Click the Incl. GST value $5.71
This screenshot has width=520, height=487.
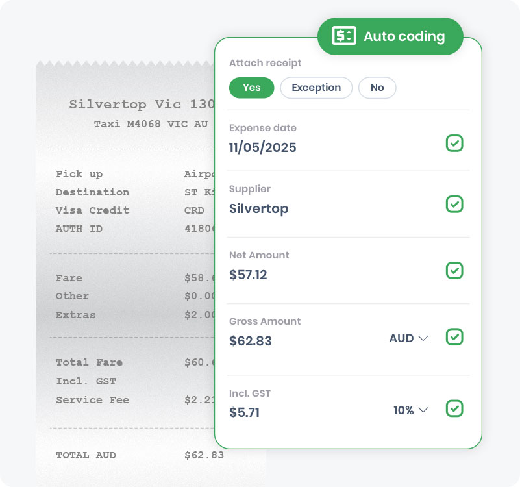pos(245,413)
